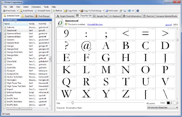Refresh the font list
Viewport: 182px width, 117px height.
tap(57, 11)
